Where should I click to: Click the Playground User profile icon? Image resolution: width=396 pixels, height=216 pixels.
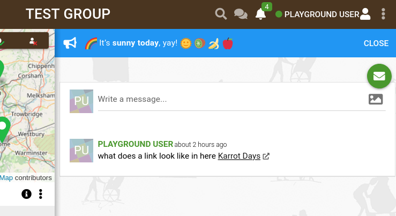pos(365,14)
